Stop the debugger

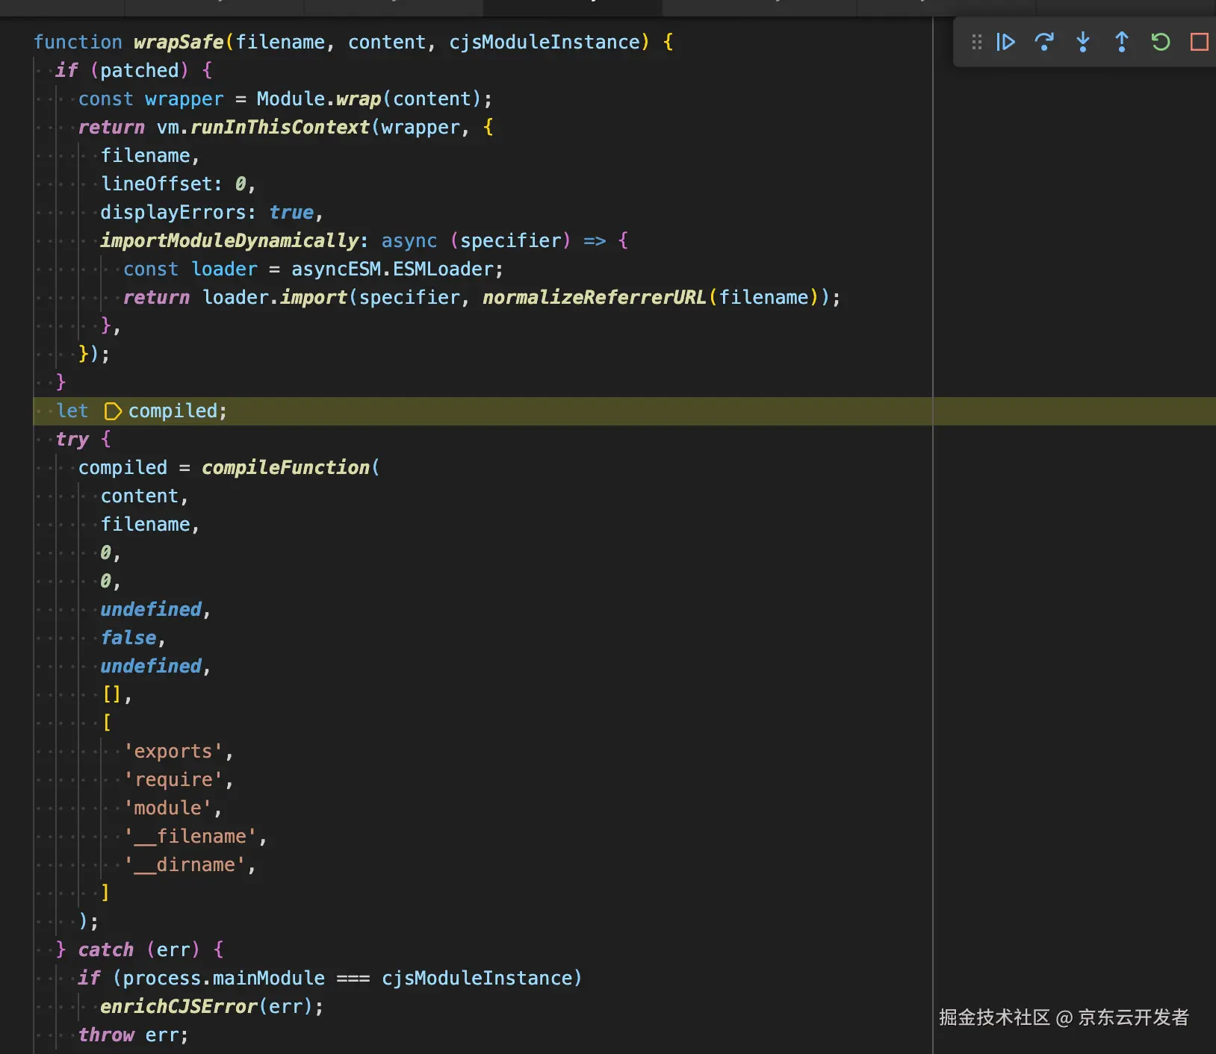click(1200, 42)
